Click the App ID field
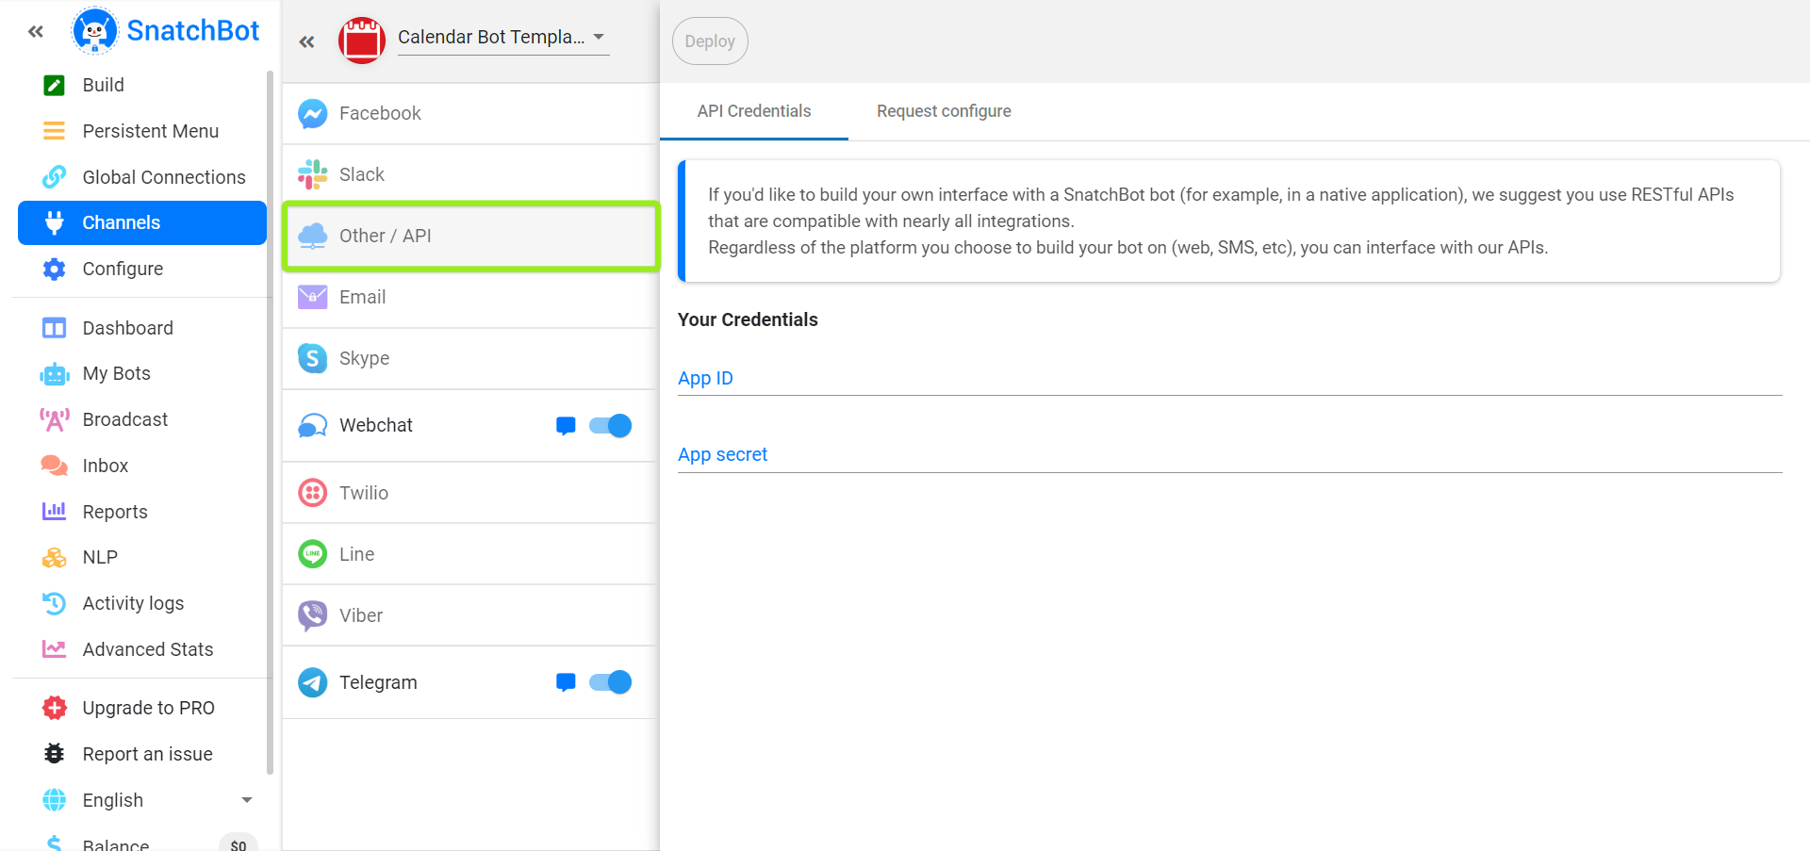 (1229, 378)
